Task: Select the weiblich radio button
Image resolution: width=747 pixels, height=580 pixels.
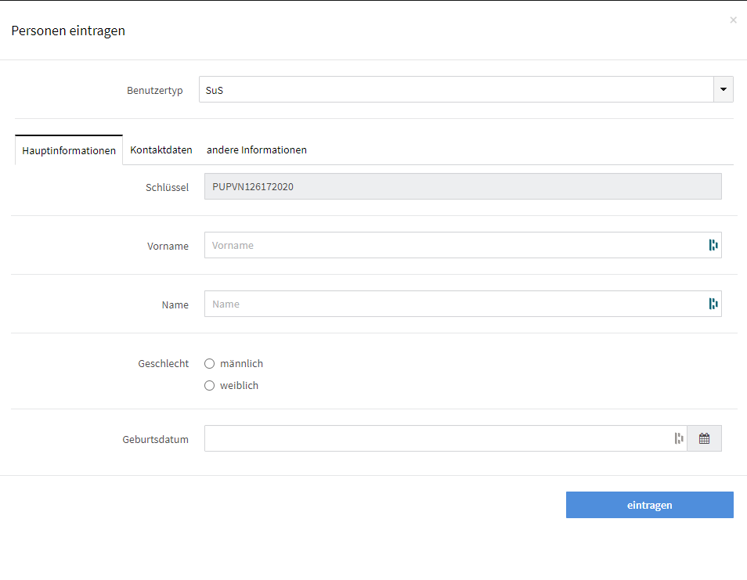Action: (210, 386)
